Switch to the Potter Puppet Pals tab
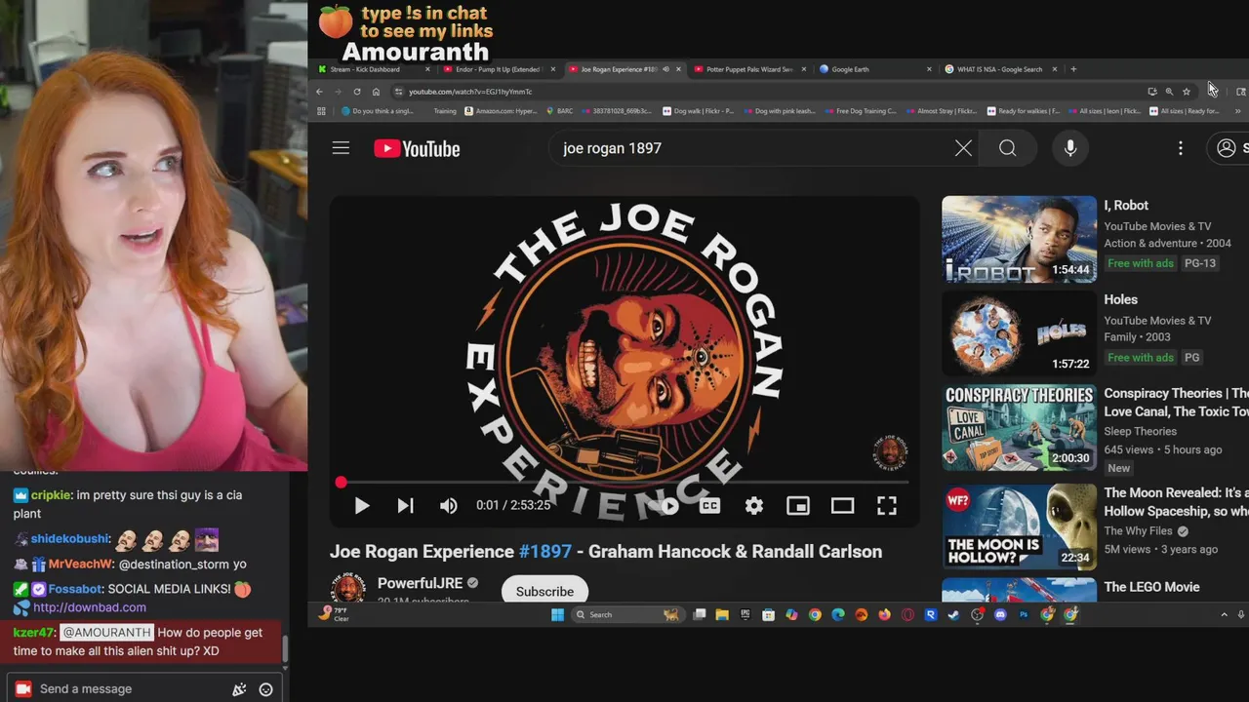This screenshot has width=1249, height=702. pos(749,69)
